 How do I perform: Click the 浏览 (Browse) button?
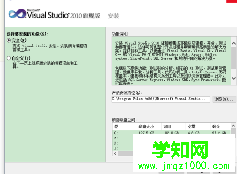[224, 99]
